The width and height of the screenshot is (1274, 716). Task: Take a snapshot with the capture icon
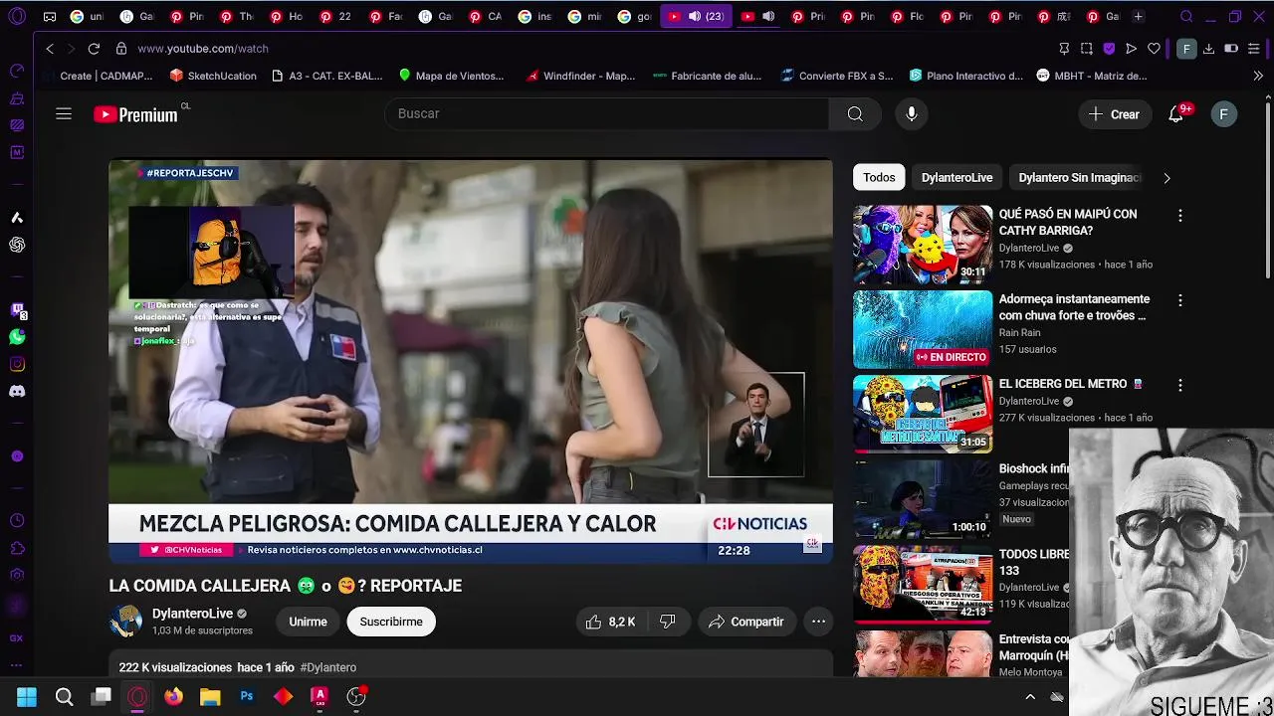pyautogui.click(x=1086, y=48)
